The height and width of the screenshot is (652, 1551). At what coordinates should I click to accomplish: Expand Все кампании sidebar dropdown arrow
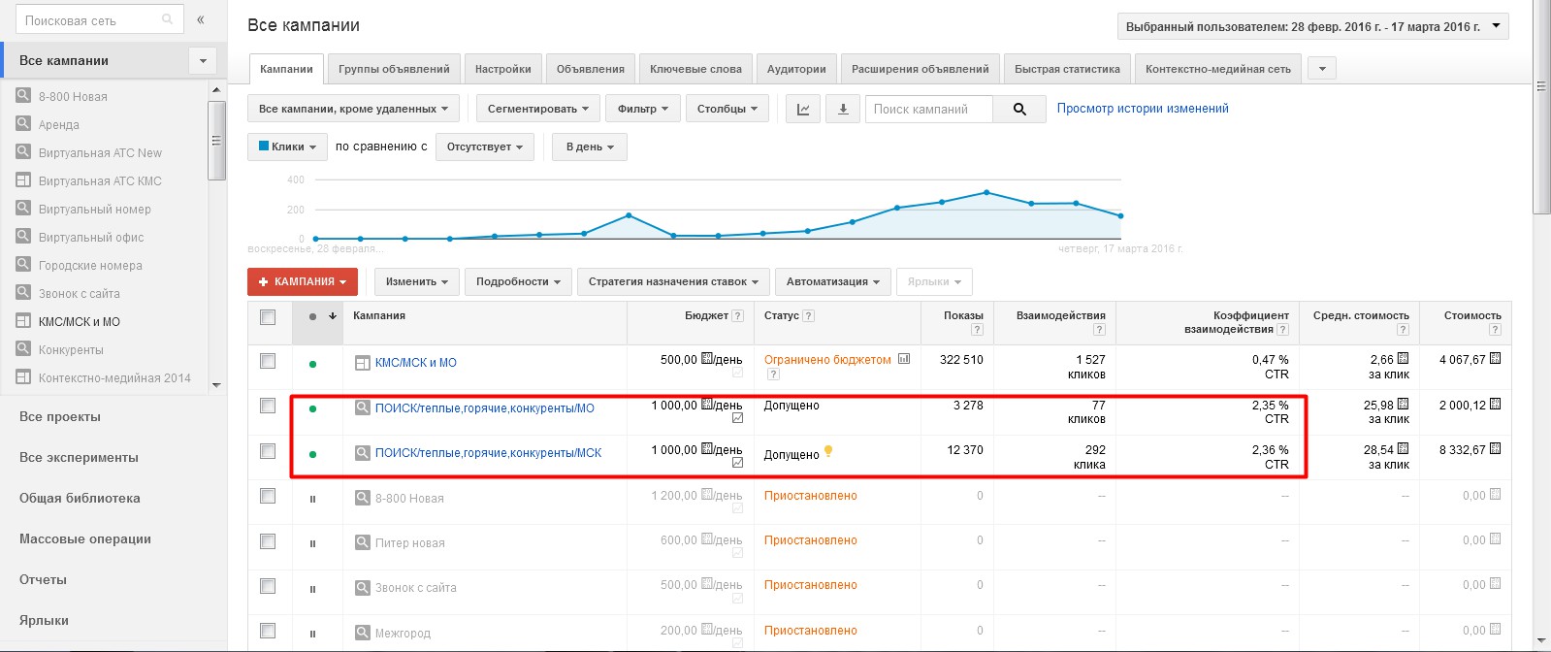click(x=203, y=60)
